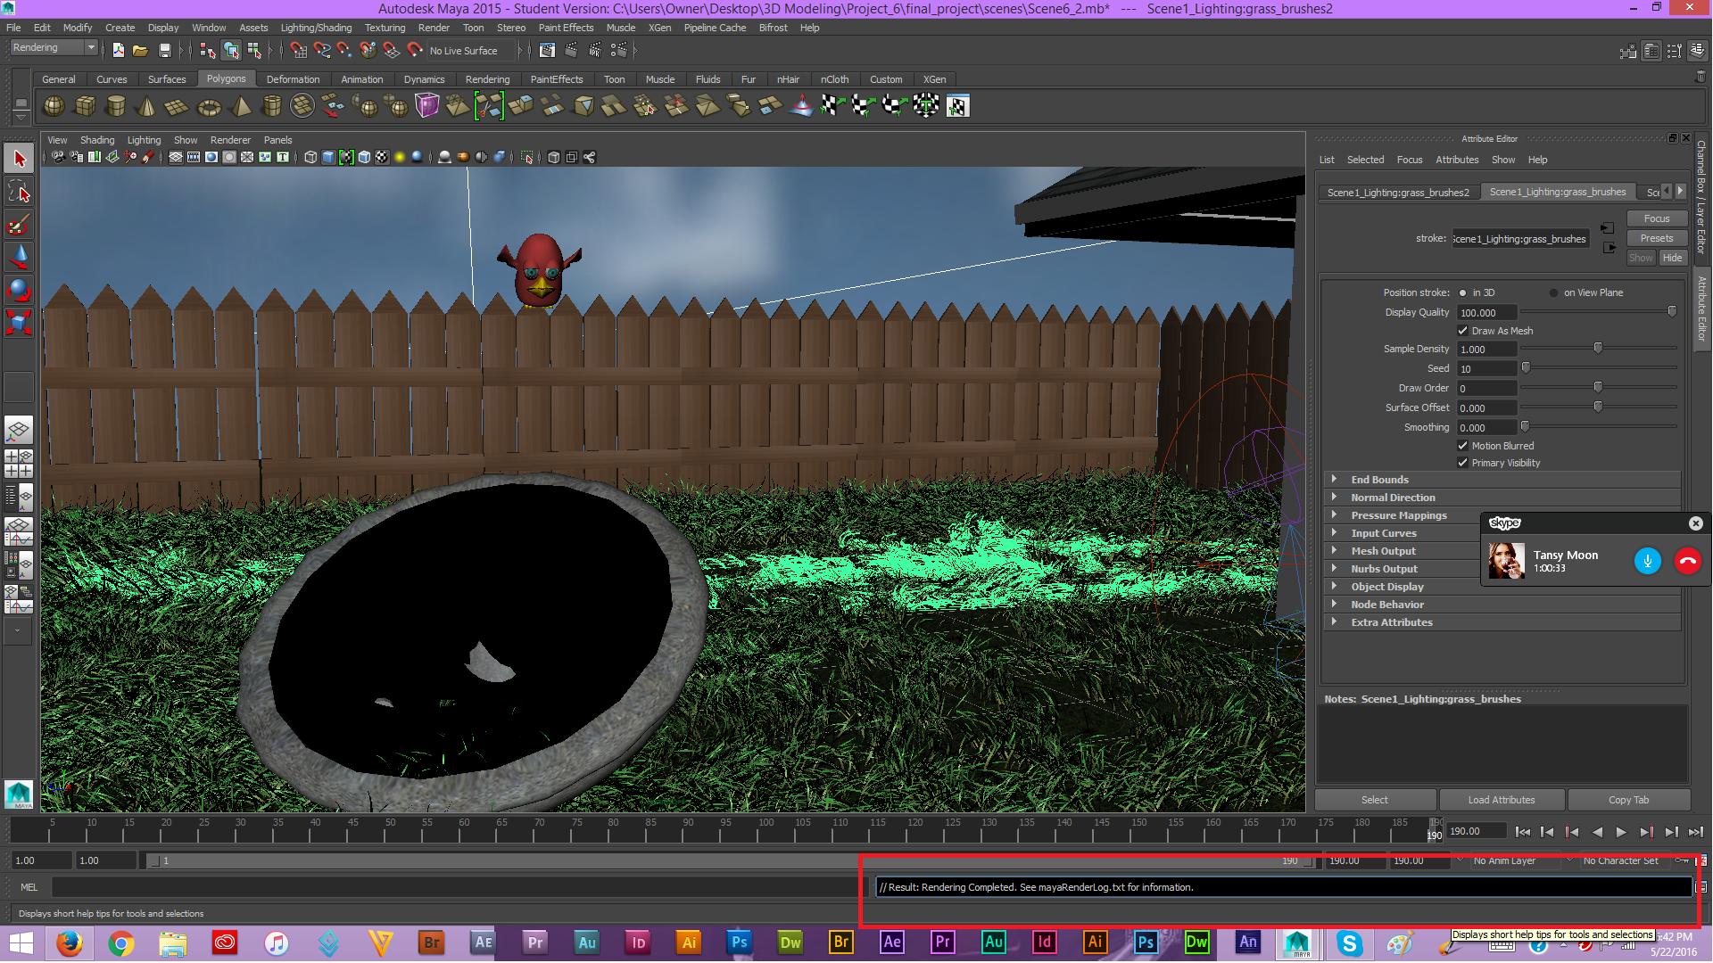Select the on View Plane radio button
The width and height of the screenshot is (1713, 963).
pos(1553,292)
